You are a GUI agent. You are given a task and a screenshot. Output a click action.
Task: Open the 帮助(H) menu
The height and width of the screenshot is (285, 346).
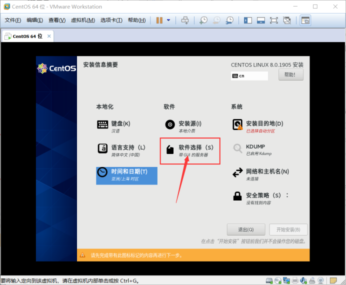(137, 20)
